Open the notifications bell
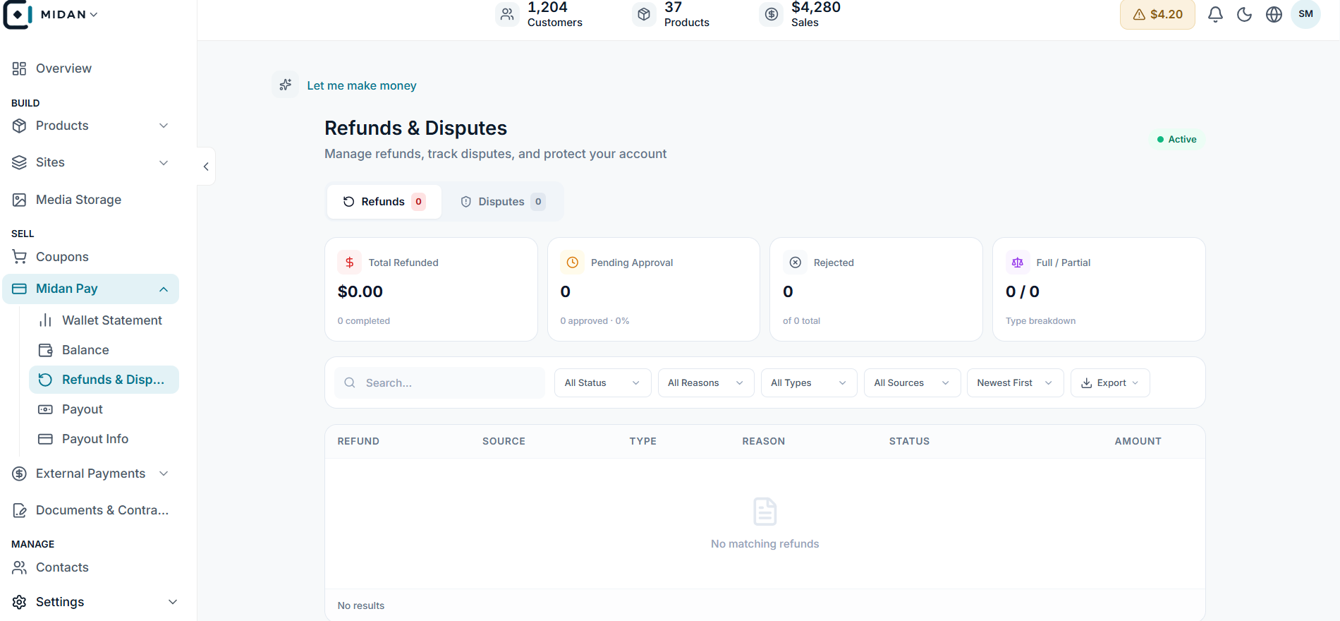Viewport: 1340px width, 621px height. pyautogui.click(x=1215, y=14)
